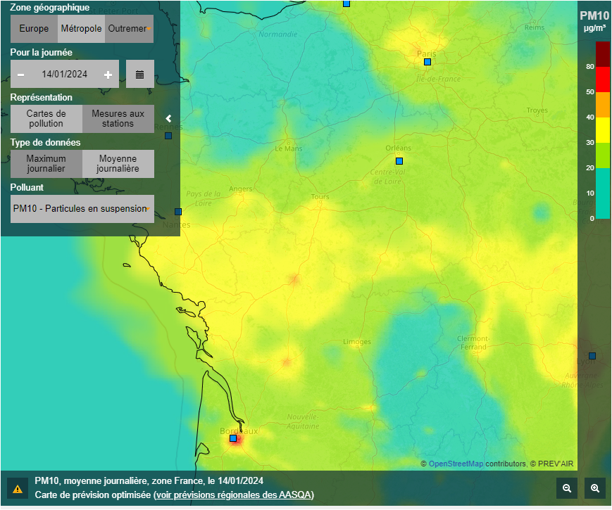Click the Clermont-Ferrand city label
This screenshot has height=510, width=612.
(x=473, y=343)
